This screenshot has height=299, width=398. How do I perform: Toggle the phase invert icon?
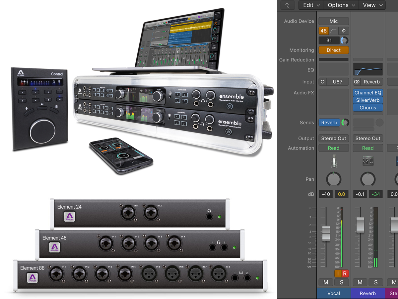pos(344,31)
